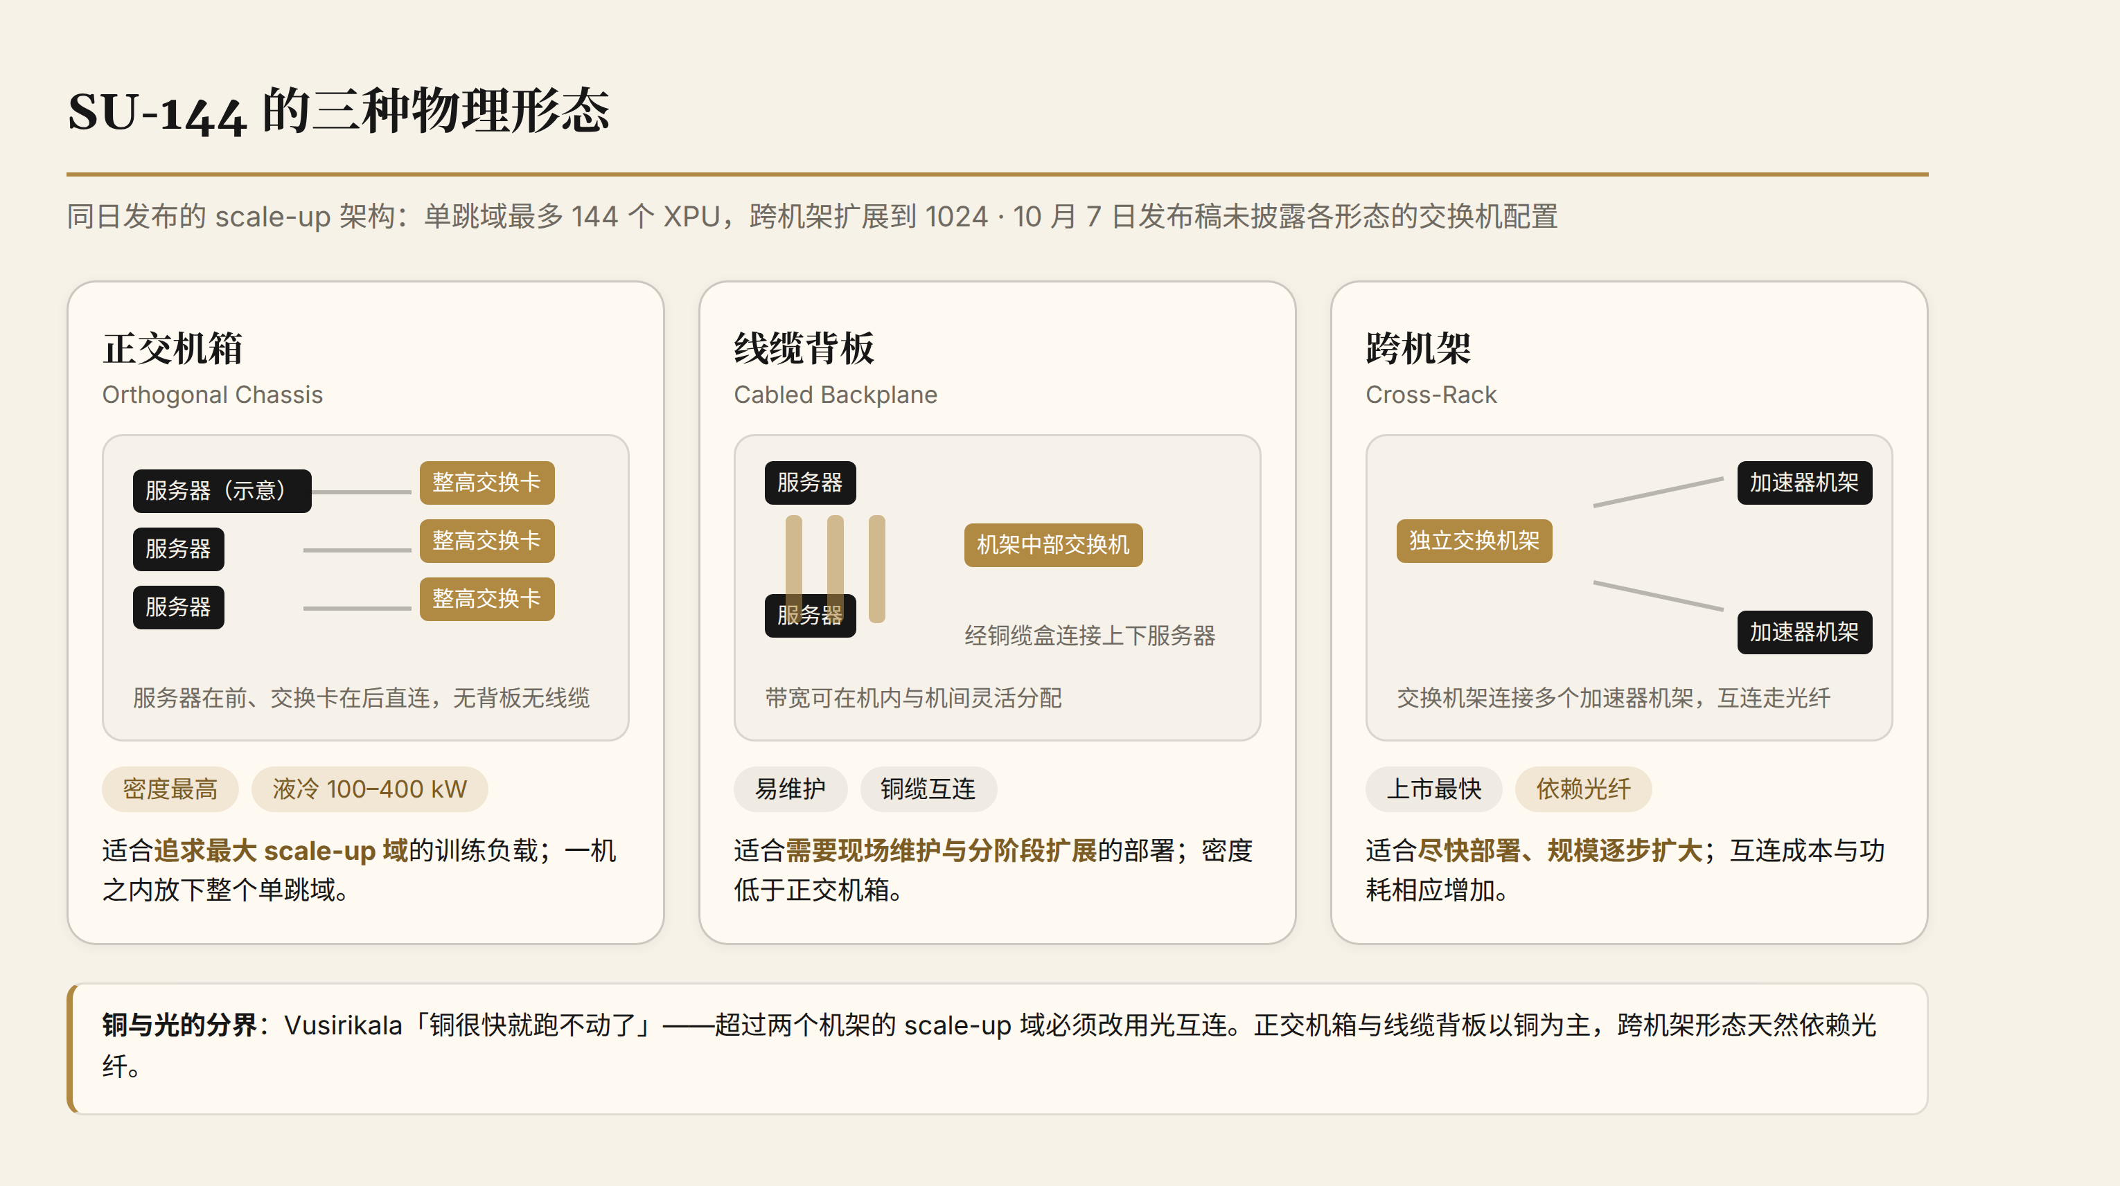Click the 液冷 100–400 kW tag
Image resolution: width=2120 pixels, height=1186 pixels.
point(369,789)
